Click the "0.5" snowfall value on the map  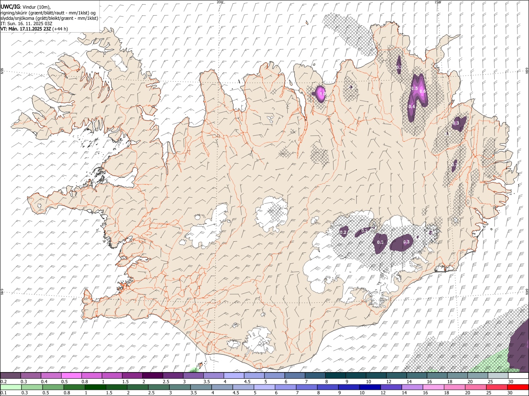(415, 88)
